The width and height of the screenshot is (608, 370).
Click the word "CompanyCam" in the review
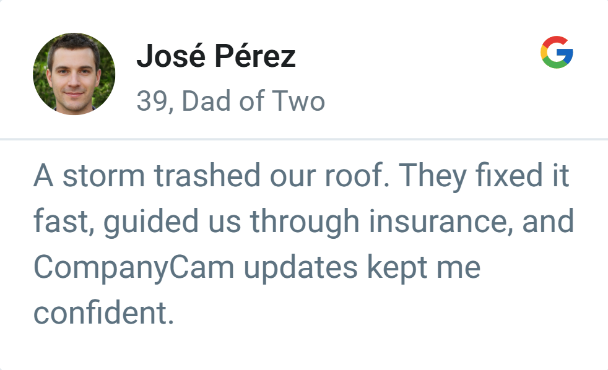(x=126, y=269)
